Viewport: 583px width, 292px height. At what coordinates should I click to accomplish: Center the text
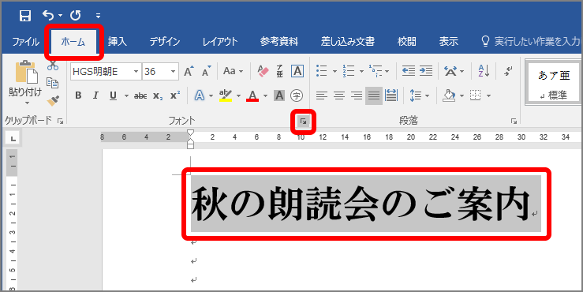pos(339,95)
